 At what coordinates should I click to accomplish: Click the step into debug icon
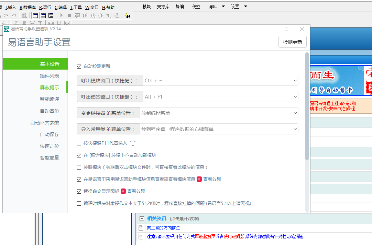click(x=93, y=16)
